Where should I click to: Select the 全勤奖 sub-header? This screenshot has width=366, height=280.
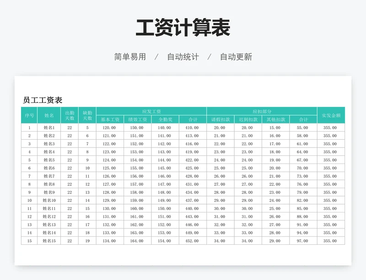tap(165, 119)
